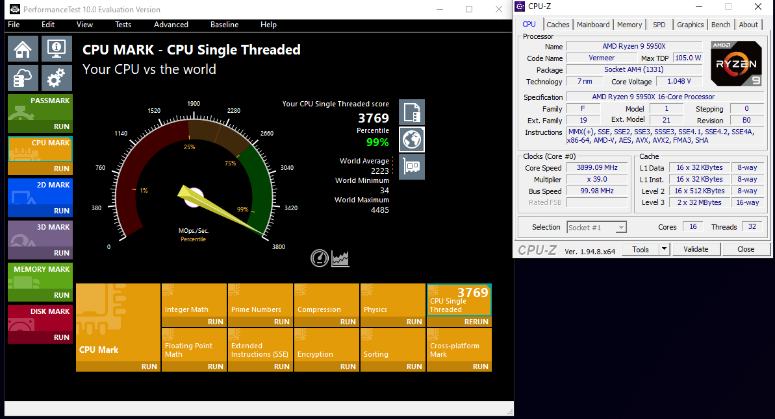Switch to the SPD tab in CPU-Z
The image size is (775, 419).
659,25
